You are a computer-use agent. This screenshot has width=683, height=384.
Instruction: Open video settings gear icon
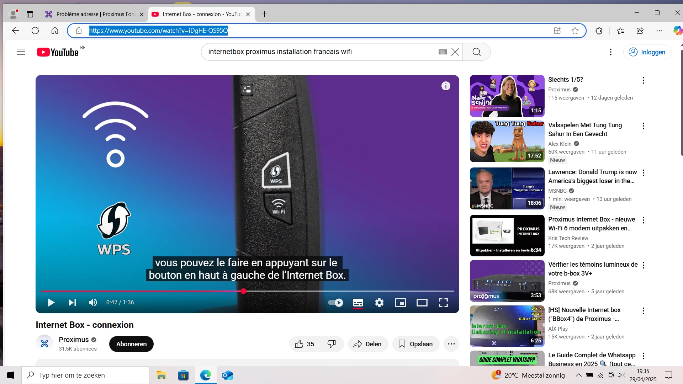379,303
